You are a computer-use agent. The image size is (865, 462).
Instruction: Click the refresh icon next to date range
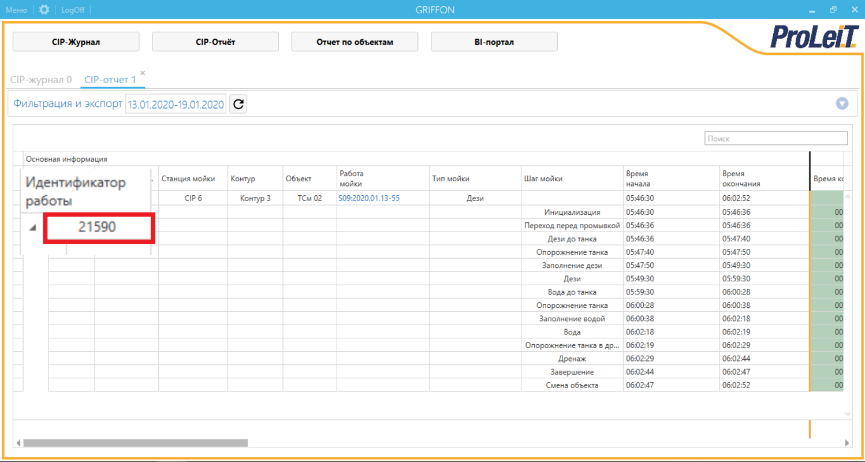238,105
